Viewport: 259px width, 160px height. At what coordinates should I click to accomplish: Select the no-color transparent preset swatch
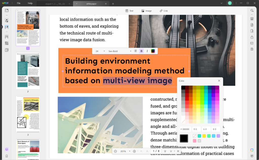(195, 136)
